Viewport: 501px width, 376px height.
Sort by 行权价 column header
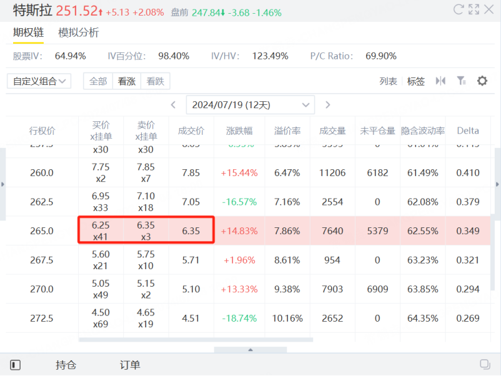click(x=42, y=131)
